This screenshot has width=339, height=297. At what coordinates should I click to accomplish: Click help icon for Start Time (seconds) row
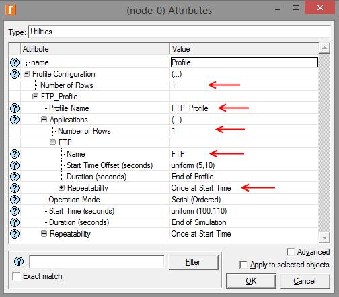pyautogui.click(x=15, y=211)
